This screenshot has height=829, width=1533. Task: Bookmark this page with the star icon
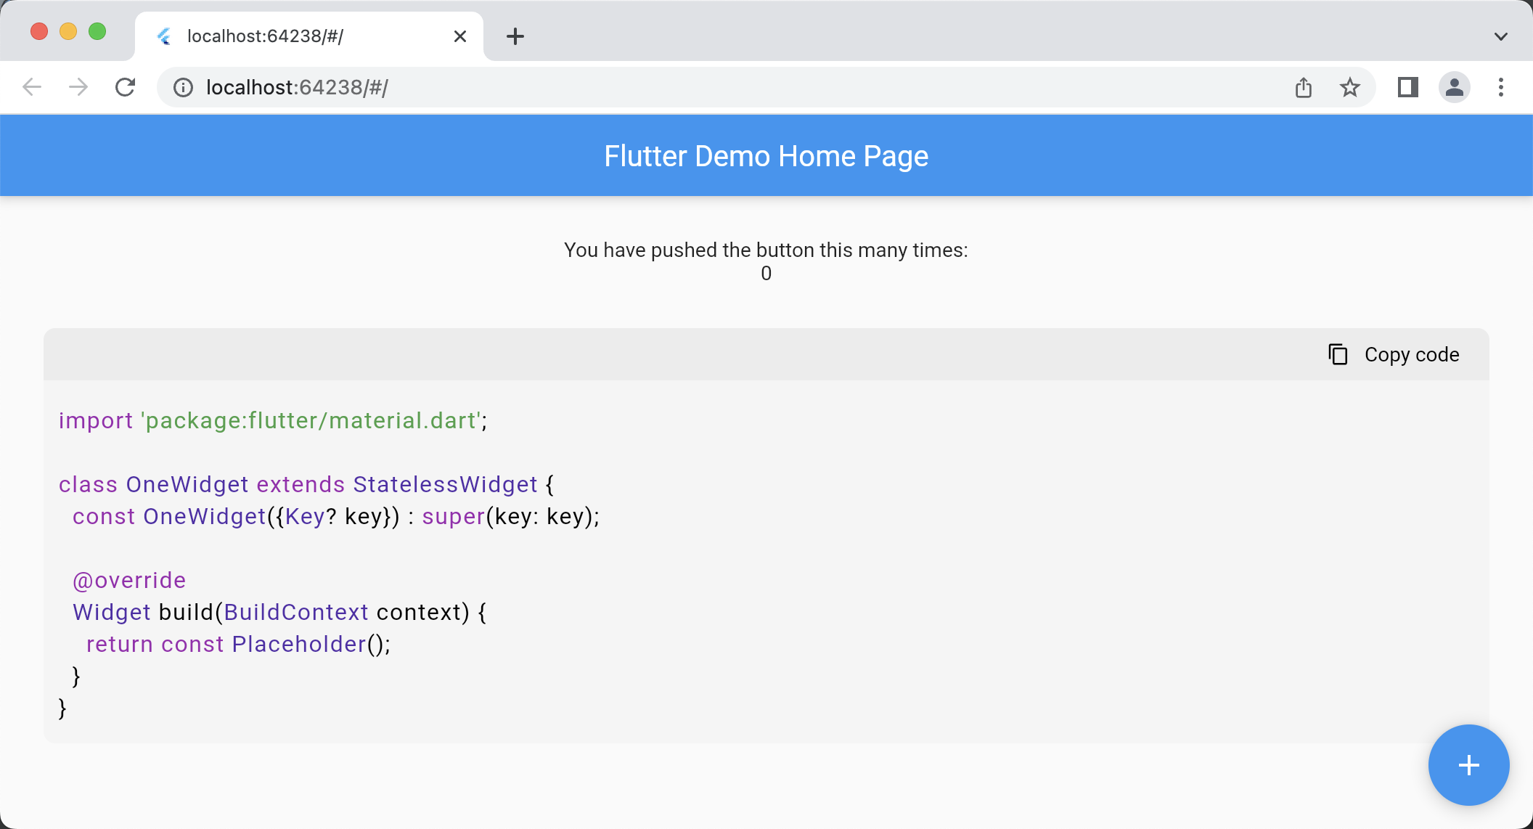(1349, 88)
